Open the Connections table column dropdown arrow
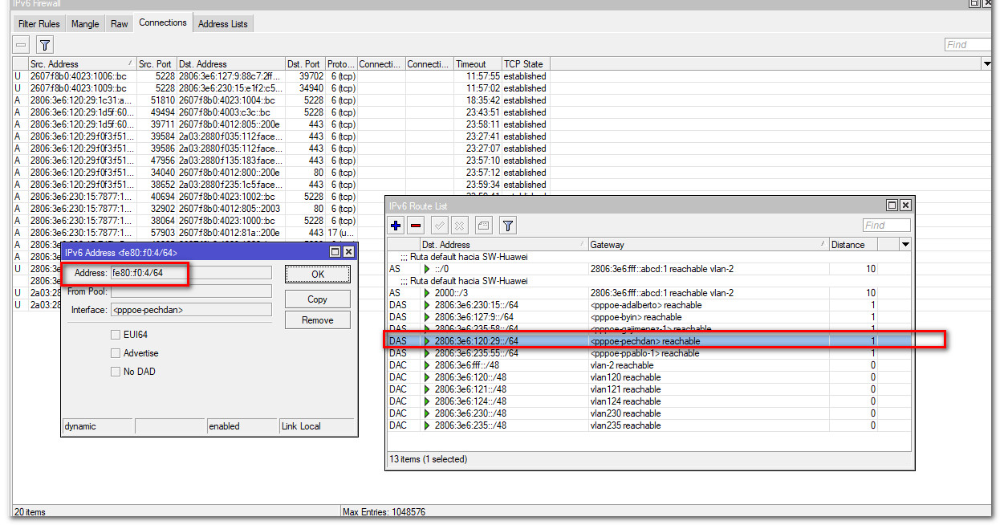1000x525 pixels. (x=986, y=63)
